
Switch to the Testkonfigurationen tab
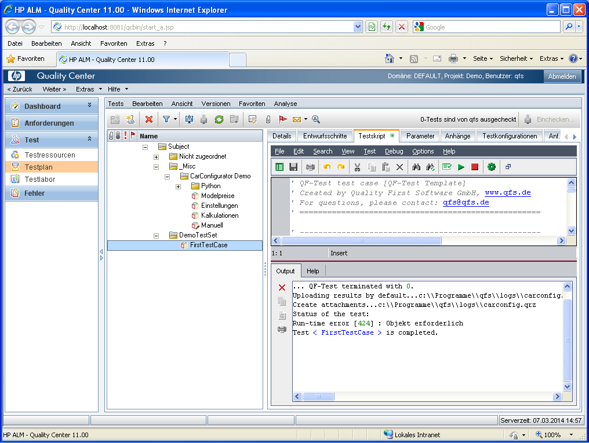pyautogui.click(x=510, y=136)
